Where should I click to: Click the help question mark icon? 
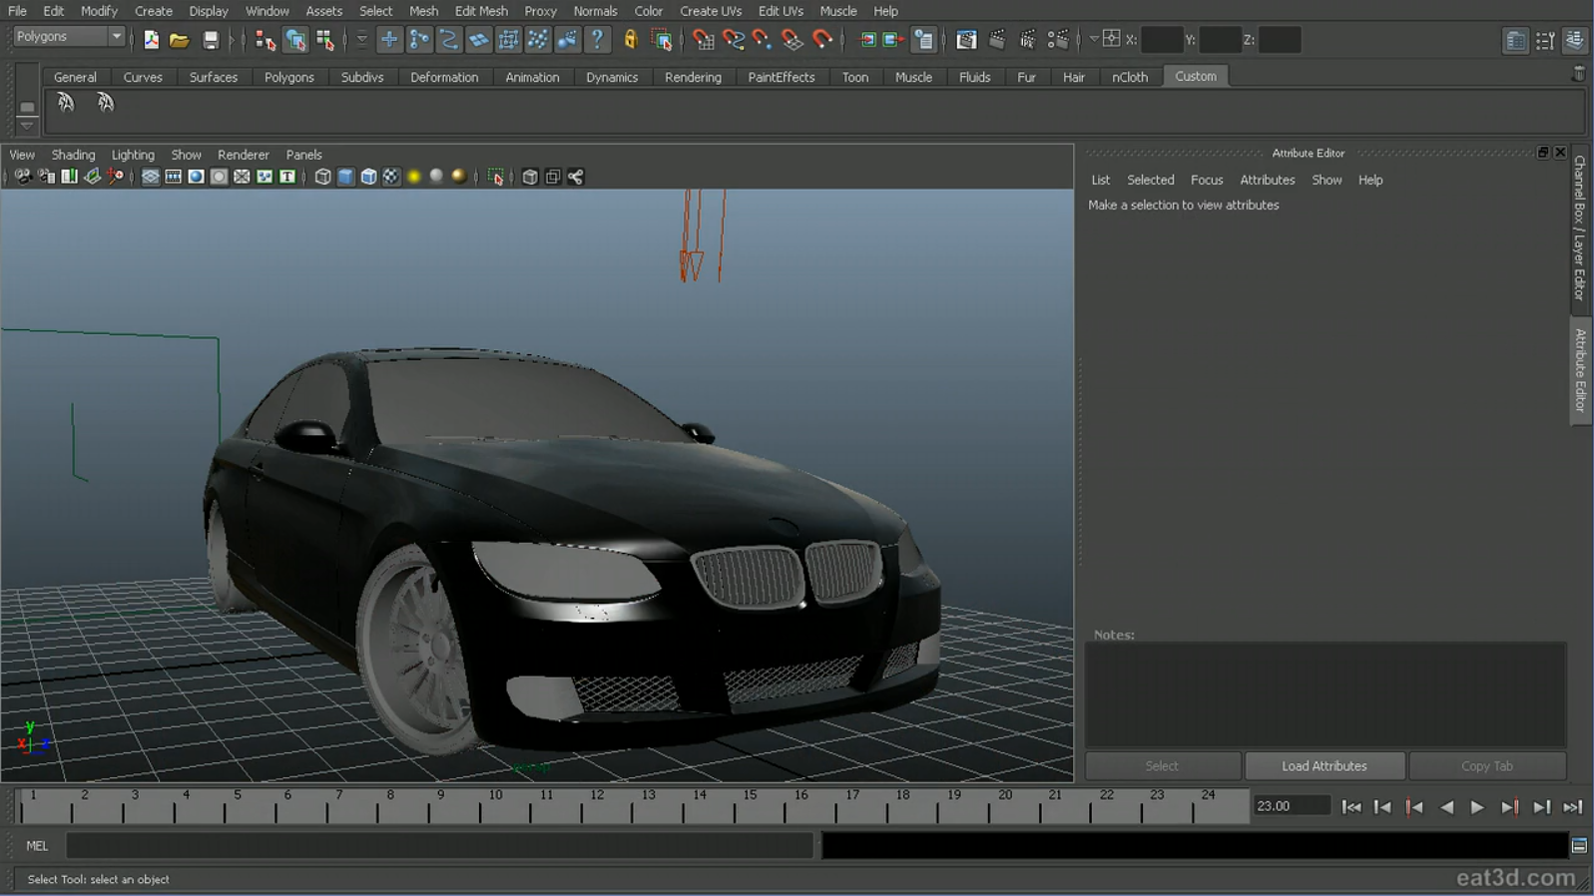click(597, 40)
